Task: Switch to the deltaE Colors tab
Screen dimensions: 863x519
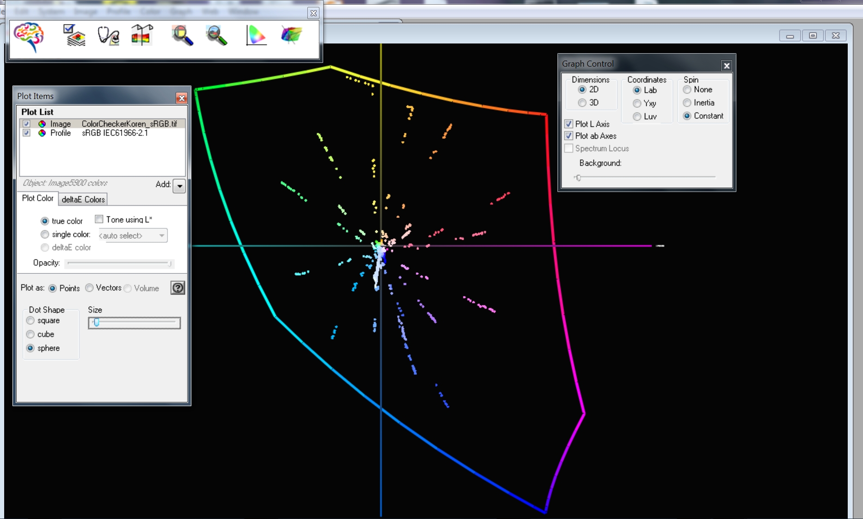Action: click(83, 199)
